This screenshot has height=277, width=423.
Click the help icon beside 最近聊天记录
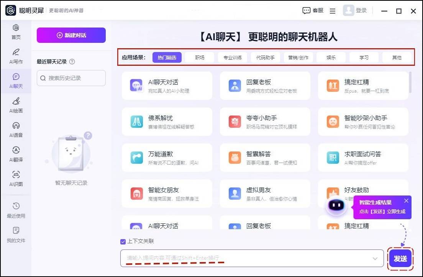[72, 62]
